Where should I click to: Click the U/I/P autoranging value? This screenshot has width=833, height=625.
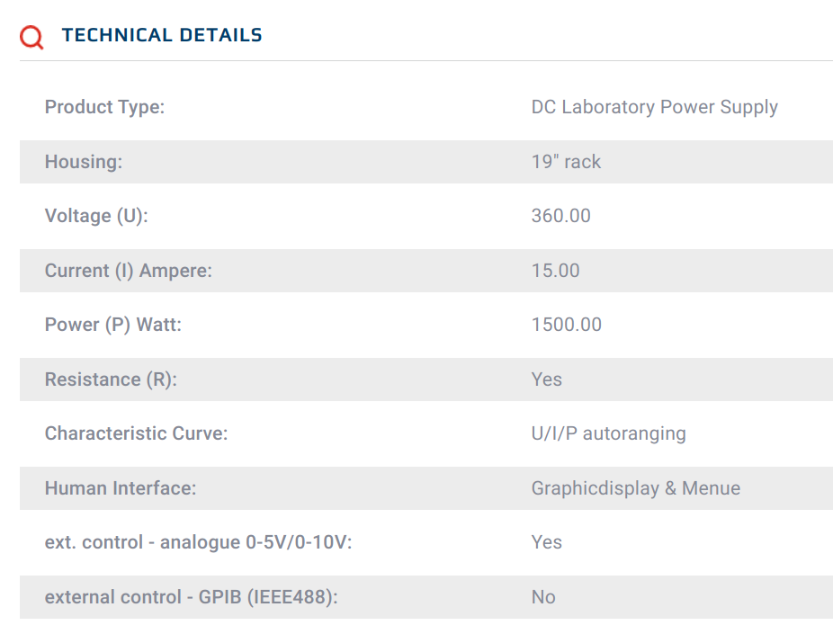[x=608, y=433]
